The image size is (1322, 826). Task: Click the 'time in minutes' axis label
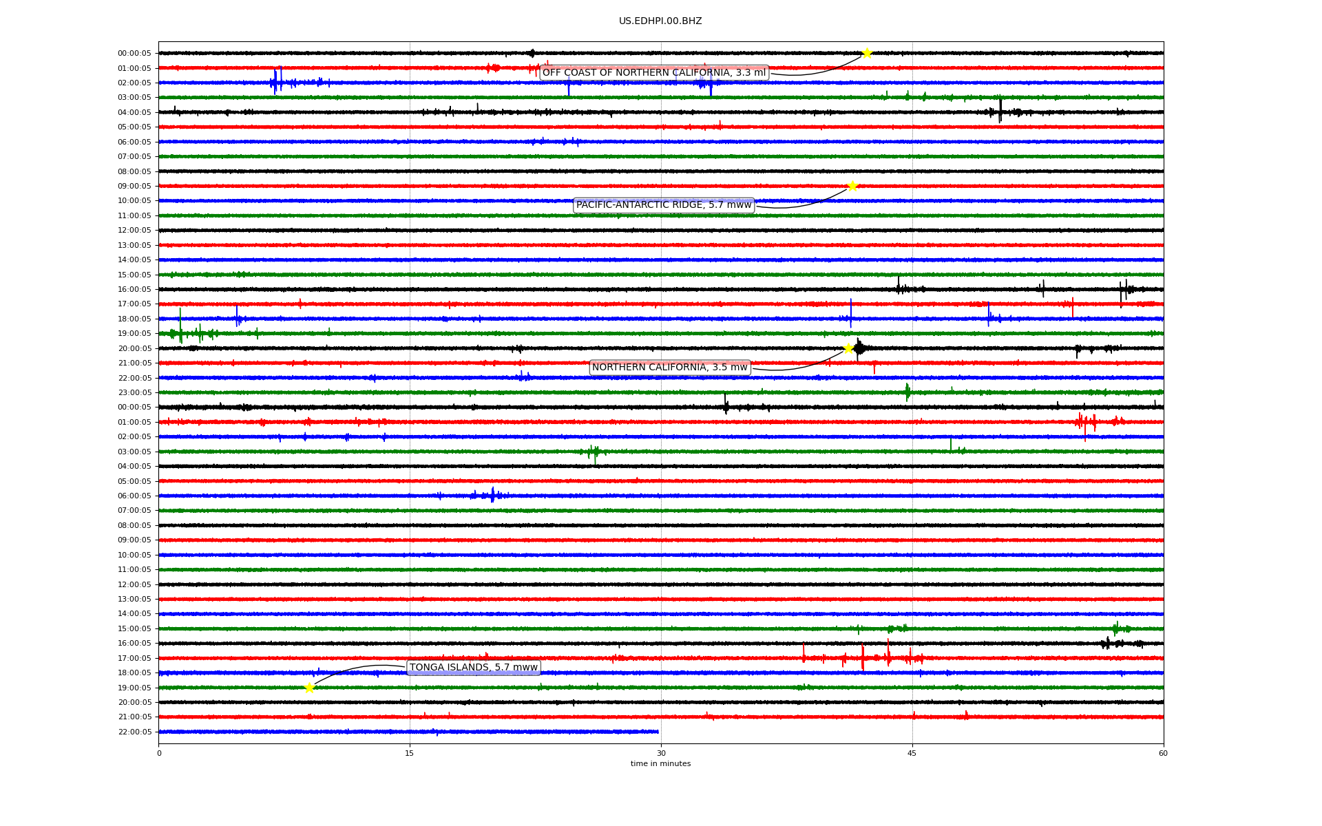[660, 764]
